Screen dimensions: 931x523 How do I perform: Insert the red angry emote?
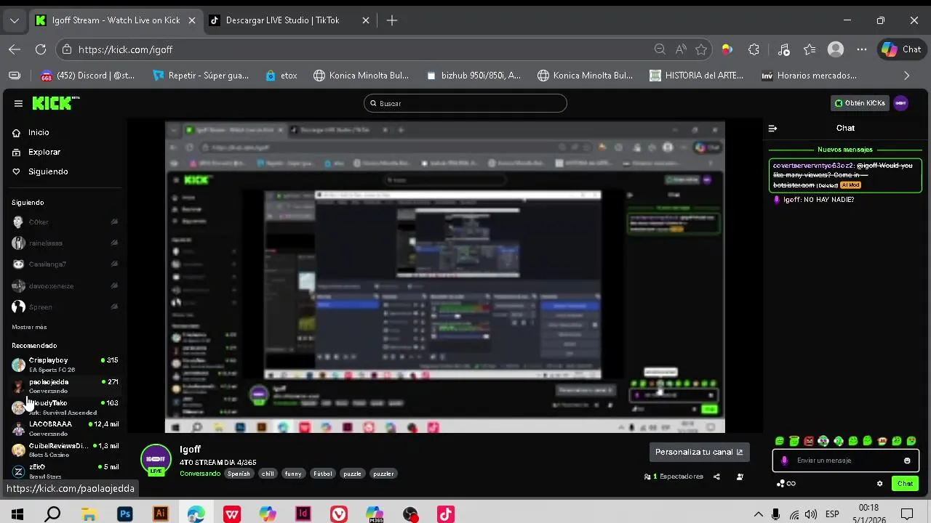[809, 441]
